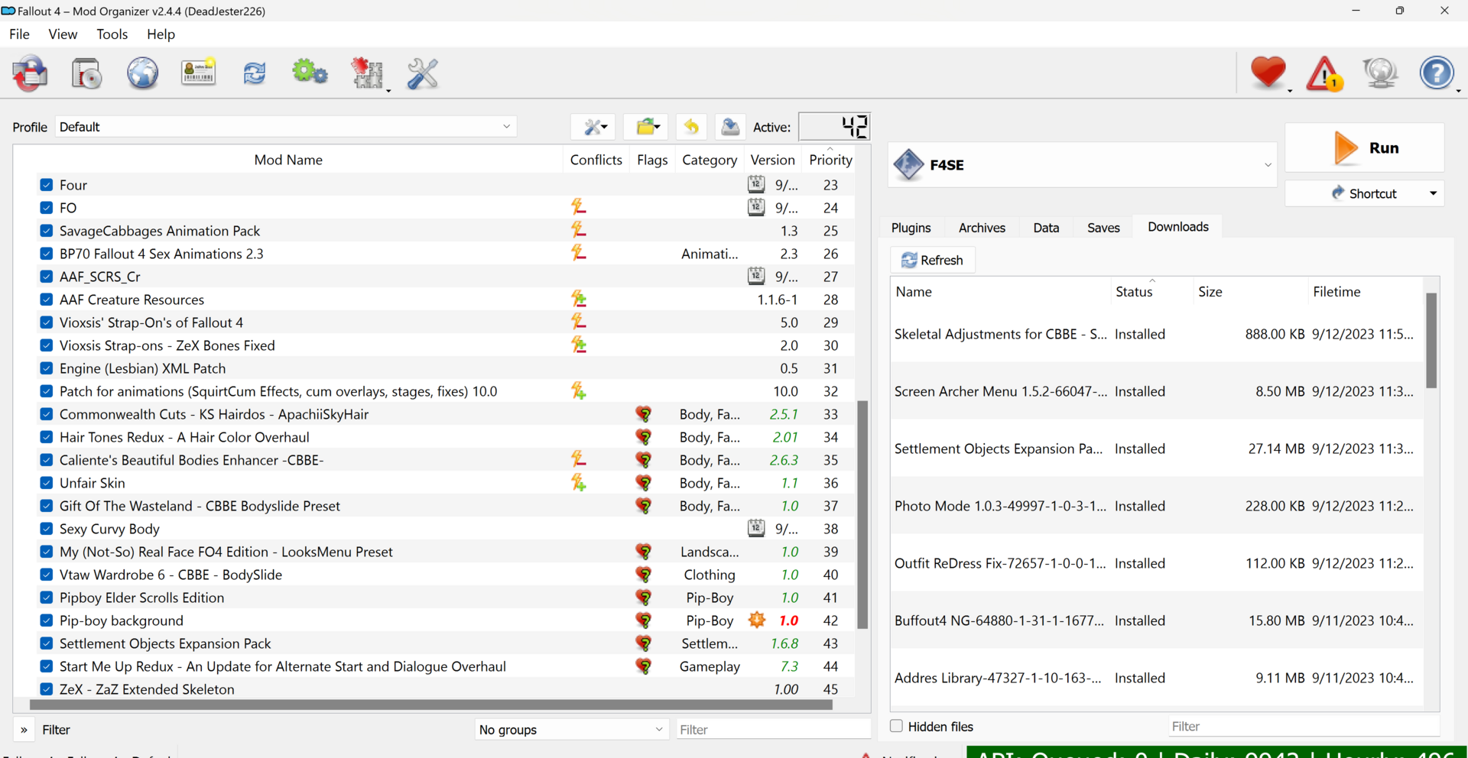This screenshot has width=1468, height=758.
Task: Click the mod list horizontal scrollbar
Action: [430, 705]
